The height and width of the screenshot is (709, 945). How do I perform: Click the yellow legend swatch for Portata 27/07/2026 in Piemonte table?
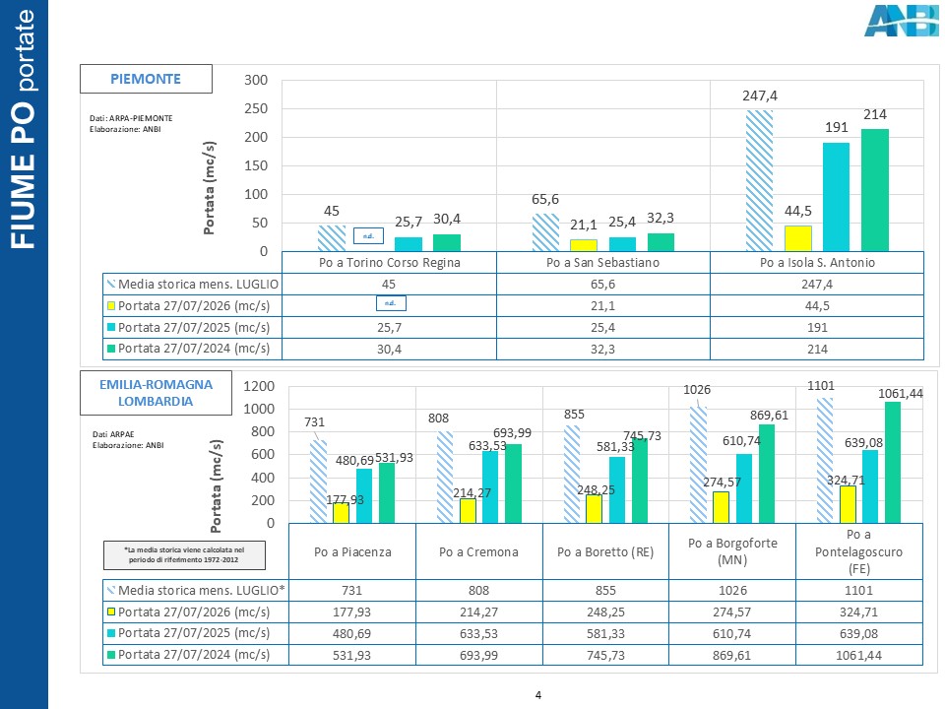click(x=111, y=305)
